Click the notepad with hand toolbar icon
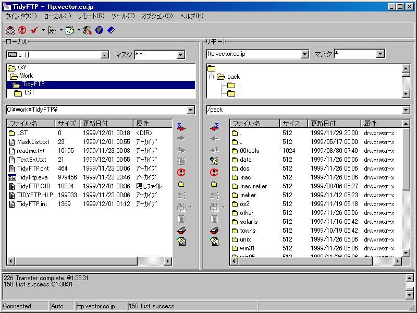417x313 pixels. (x=70, y=30)
